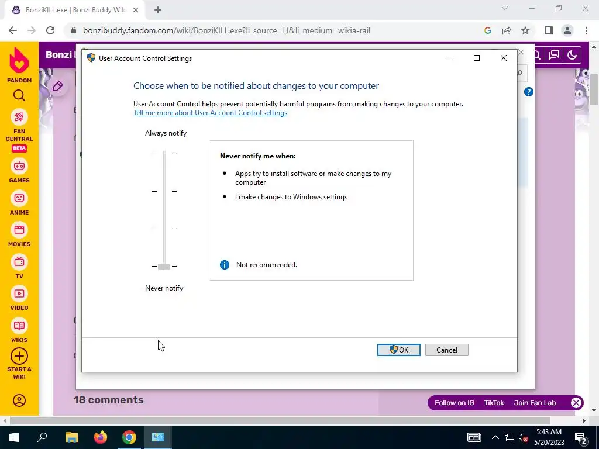Open the Windows Start menu
Image resolution: width=599 pixels, height=449 pixels.
(x=14, y=437)
